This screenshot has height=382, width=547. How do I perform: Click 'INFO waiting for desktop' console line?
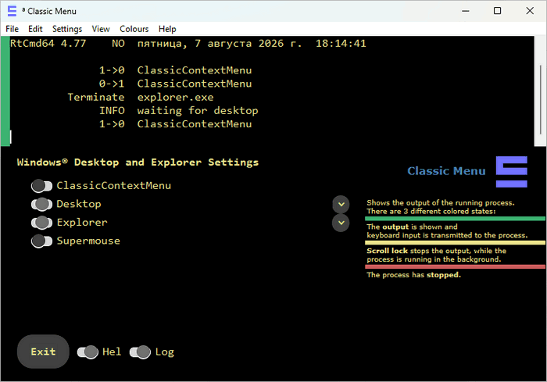tap(179, 111)
